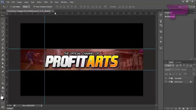Select the Rectangle shape tool
The height and width of the screenshot is (110, 196).
[3, 83]
